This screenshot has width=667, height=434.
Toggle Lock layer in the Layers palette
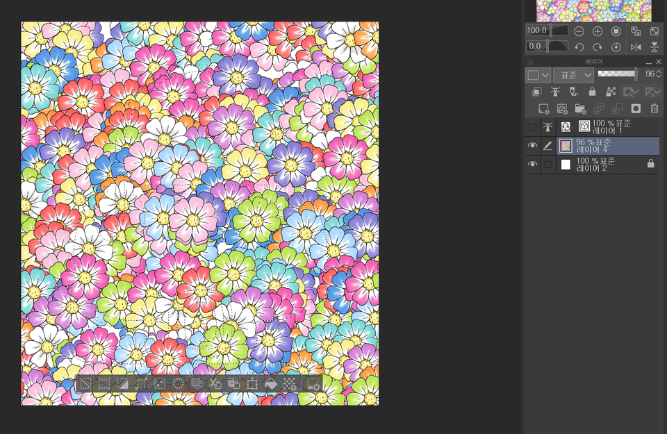pyautogui.click(x=593, y=91)
